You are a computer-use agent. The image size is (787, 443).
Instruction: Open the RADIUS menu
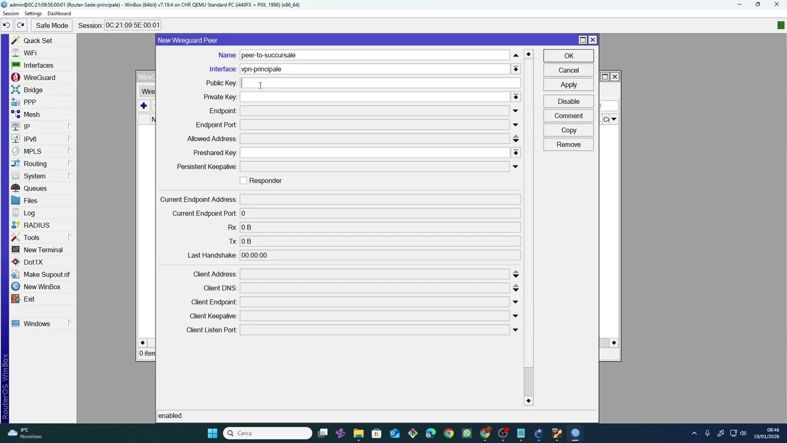click(x=36, y=225)
